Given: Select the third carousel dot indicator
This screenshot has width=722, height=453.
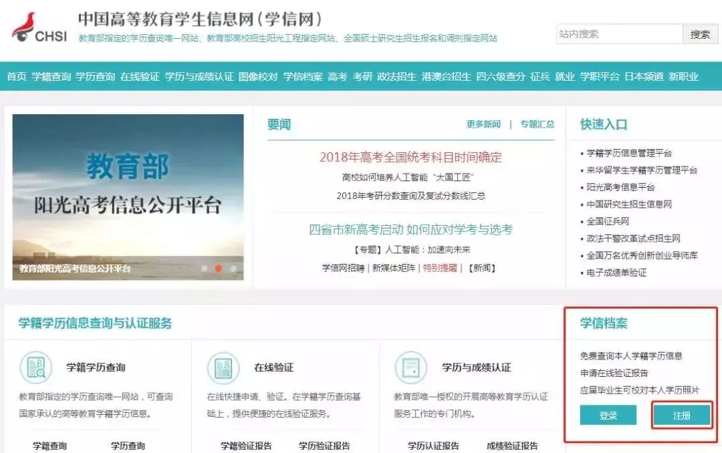Looking at the screenshot, I should point(233,269).
